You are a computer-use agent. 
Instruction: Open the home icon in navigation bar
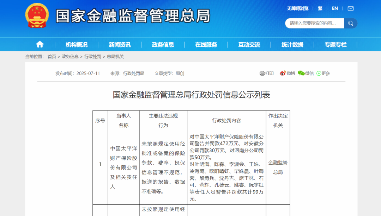[40, 44]
